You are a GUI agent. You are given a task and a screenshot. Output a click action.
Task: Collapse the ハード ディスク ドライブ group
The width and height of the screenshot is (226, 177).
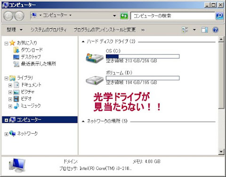(x=83, y=41)
